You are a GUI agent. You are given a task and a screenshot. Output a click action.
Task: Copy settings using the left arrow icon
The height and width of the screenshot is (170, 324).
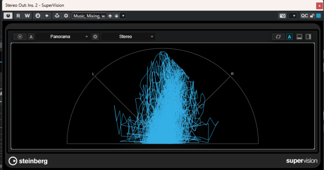click(47, 16)
